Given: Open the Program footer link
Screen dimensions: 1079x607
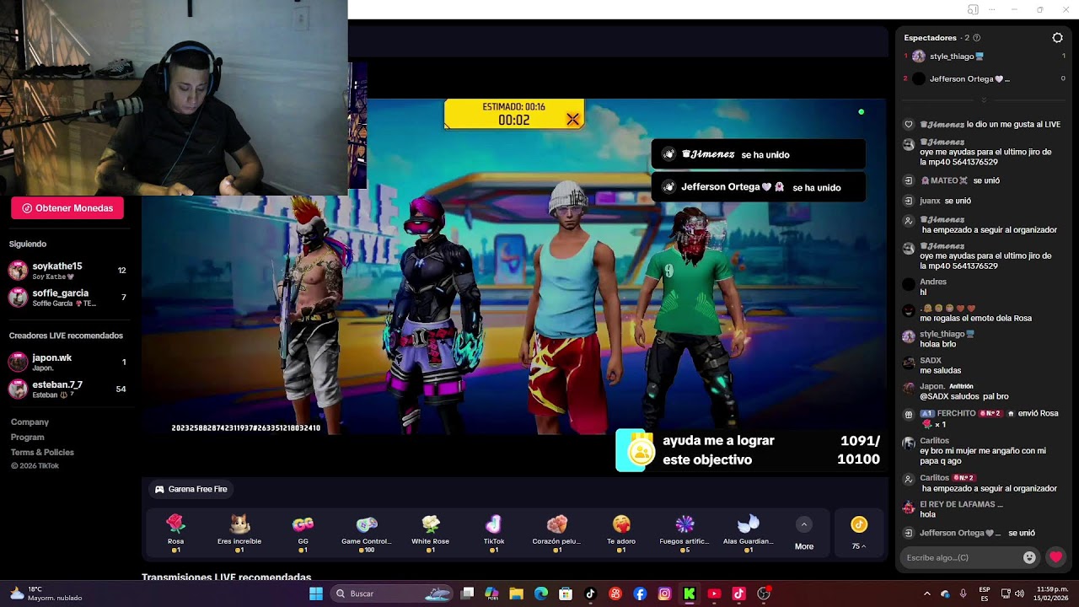Looking at the screenshot, I should (x=27, y=437).
